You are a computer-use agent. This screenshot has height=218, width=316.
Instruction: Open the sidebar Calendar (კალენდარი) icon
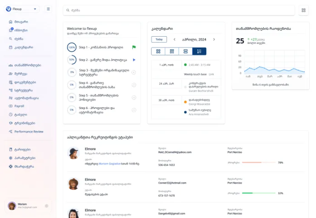(10, 47)
